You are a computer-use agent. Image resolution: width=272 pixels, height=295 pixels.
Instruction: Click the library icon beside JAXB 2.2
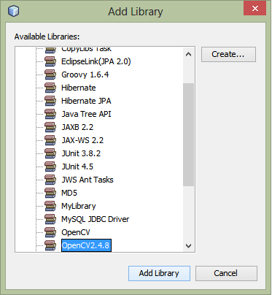50,127
